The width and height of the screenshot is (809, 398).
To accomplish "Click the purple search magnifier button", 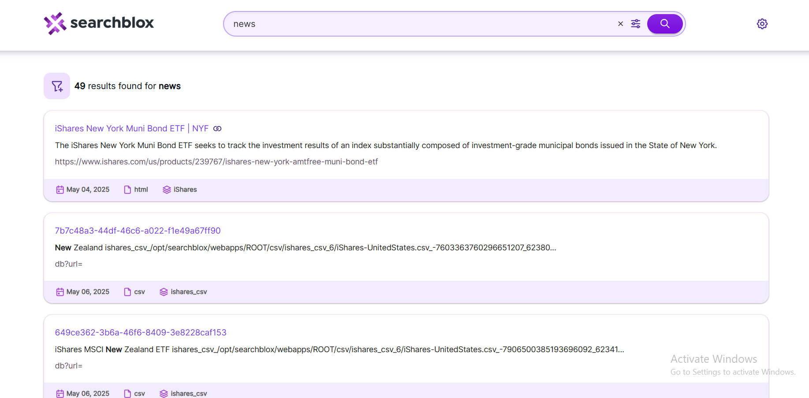I will click(665, 24).
